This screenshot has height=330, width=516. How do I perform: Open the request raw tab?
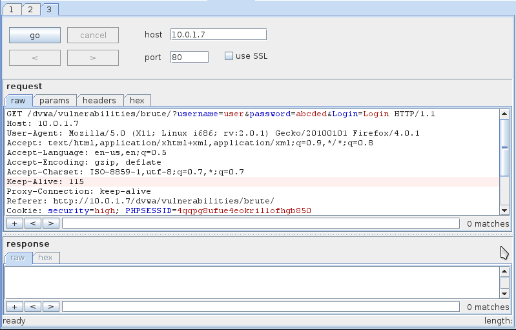19,100
